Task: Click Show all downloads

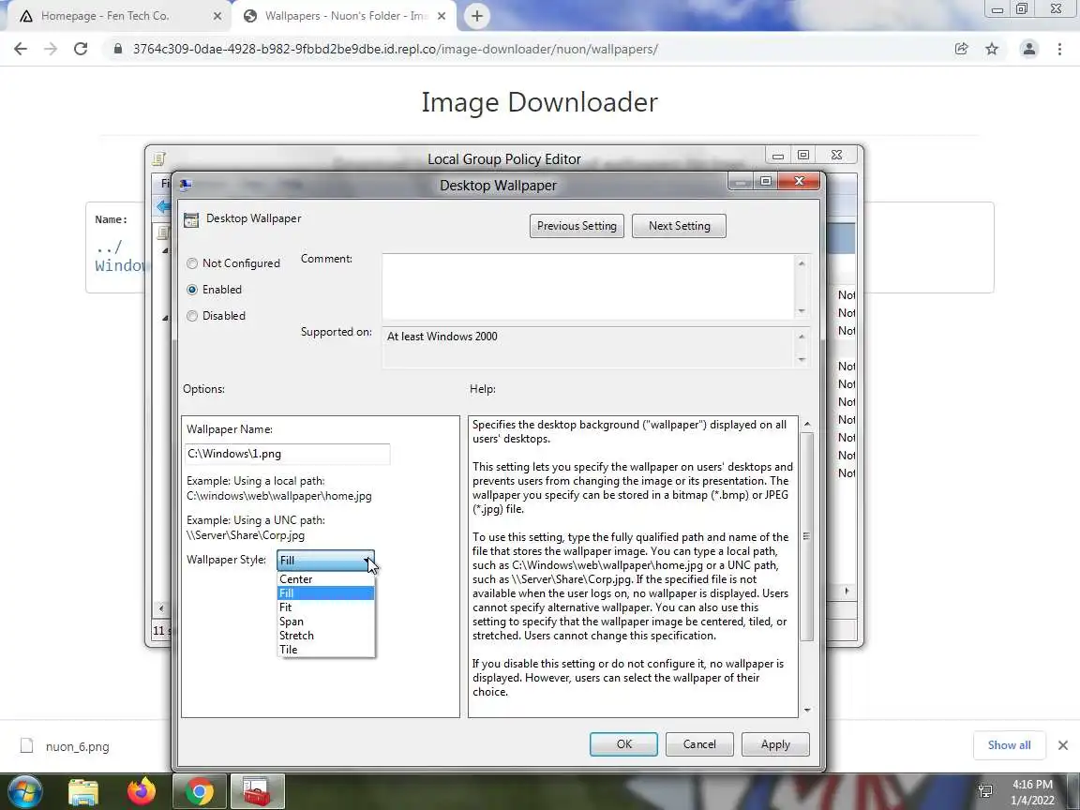Action: click(1009, 745)
